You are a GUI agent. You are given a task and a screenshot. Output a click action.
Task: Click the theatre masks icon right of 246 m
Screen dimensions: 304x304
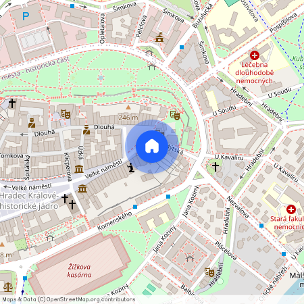tap(175, 116)
